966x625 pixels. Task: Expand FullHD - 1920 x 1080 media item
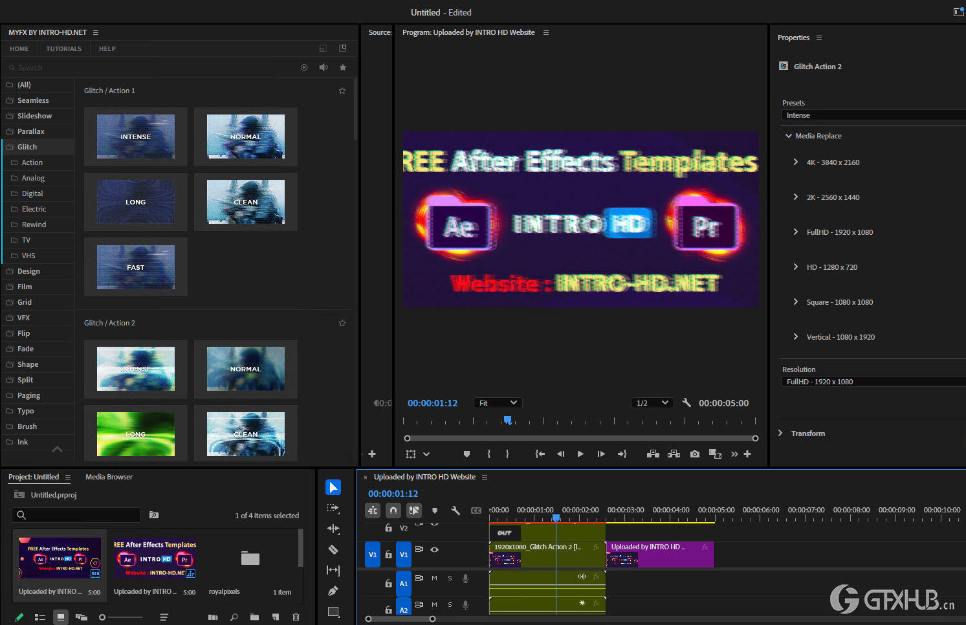pyautogui.click(x=796, y=232)
